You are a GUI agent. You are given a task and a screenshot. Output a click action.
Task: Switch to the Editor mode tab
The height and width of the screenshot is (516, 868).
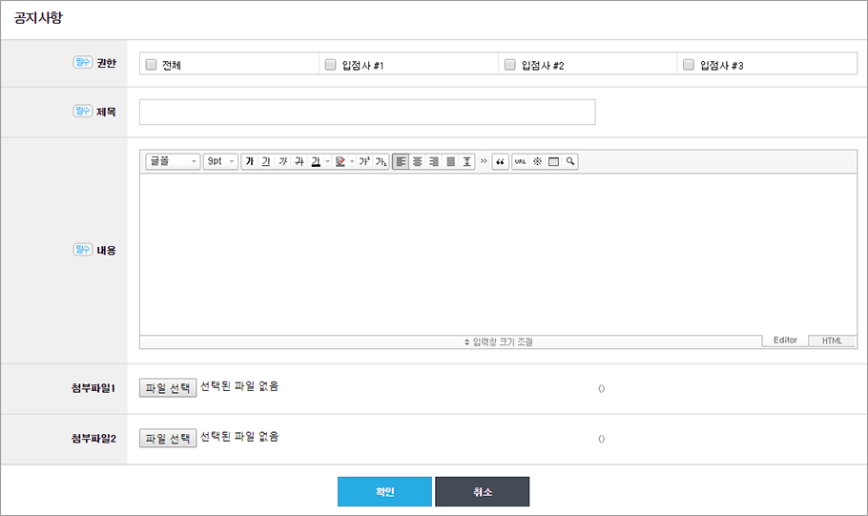point(785,341)
